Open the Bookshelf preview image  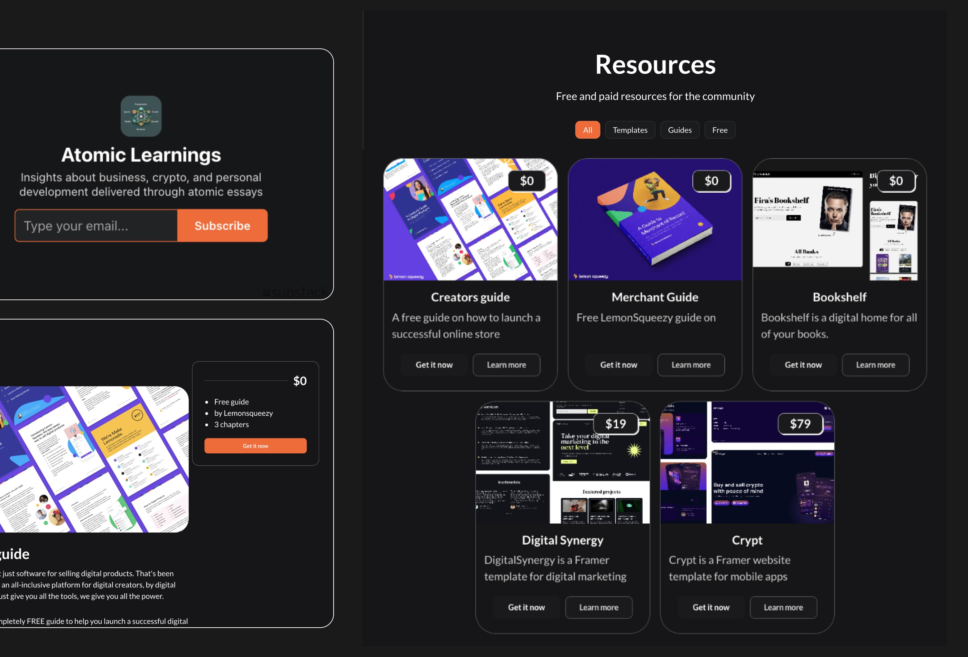(839, 220)
